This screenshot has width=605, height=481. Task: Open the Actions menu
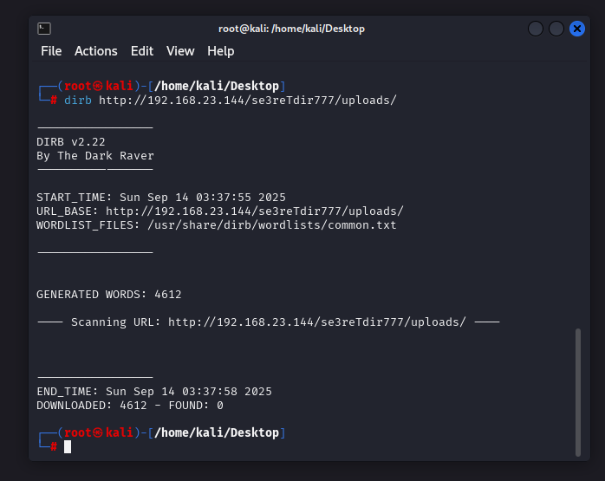coord(95,51)
